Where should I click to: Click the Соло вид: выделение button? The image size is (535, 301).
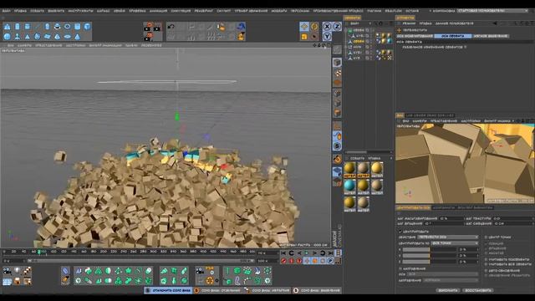click(317, 290)
